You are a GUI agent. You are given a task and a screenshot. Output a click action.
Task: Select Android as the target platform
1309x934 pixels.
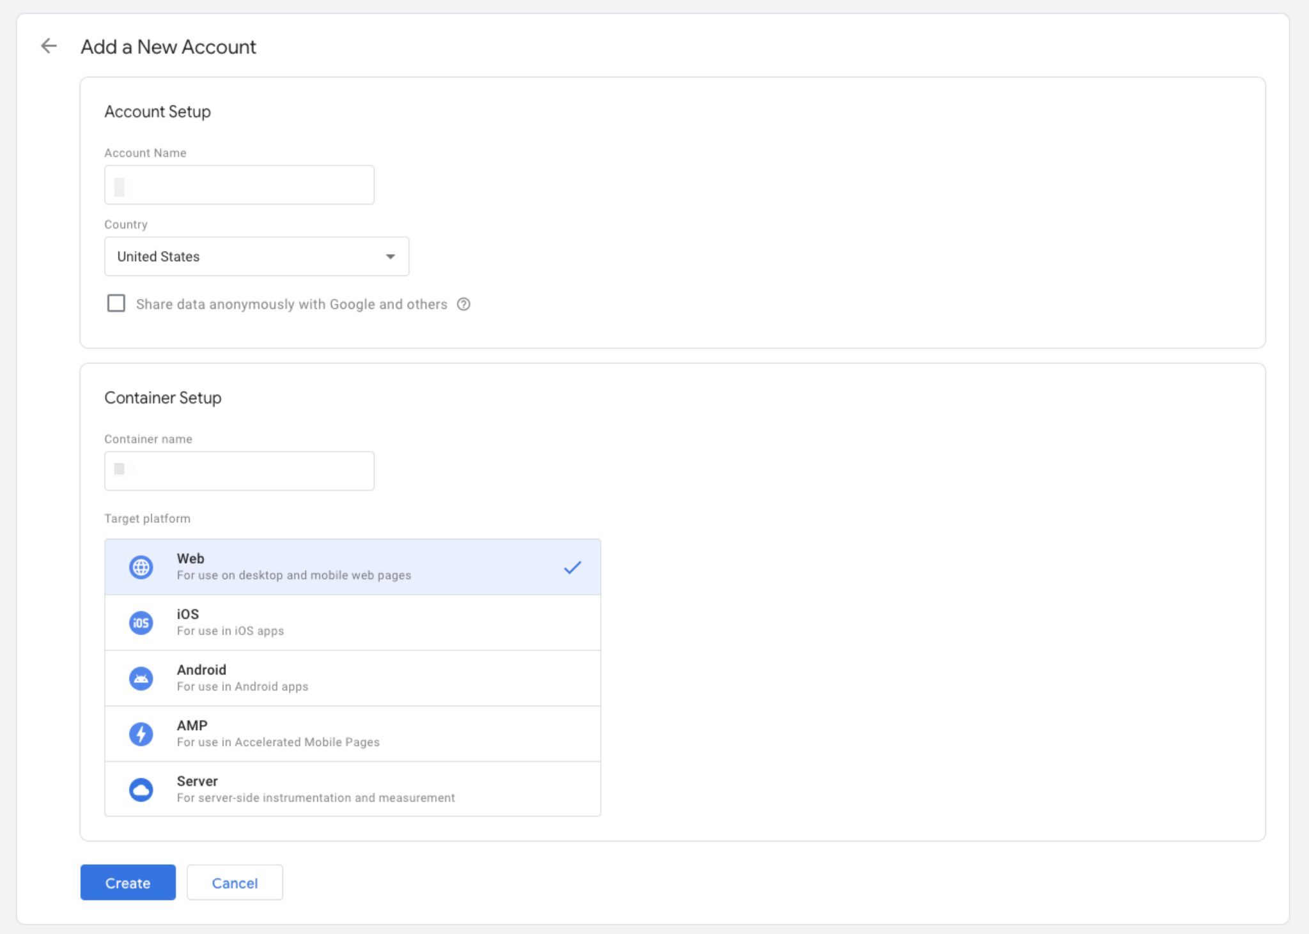(x=352, y=678)
